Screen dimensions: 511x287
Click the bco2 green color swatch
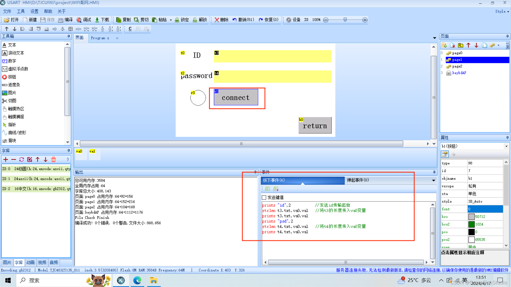pos(471,224)
